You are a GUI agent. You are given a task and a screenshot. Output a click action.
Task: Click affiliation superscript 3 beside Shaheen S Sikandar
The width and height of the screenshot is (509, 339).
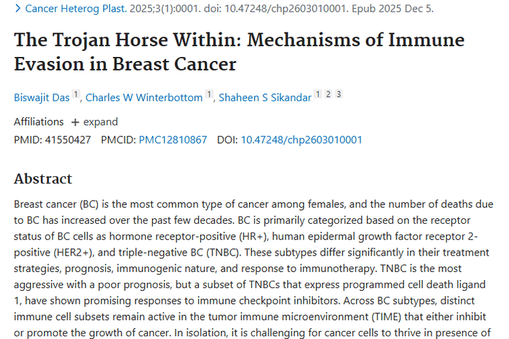point(339,95)
